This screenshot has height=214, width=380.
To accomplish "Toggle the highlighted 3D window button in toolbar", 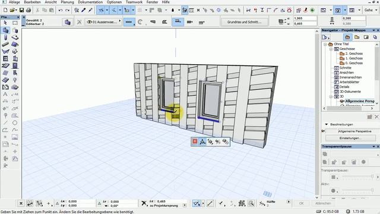I will tap(338, 10).
